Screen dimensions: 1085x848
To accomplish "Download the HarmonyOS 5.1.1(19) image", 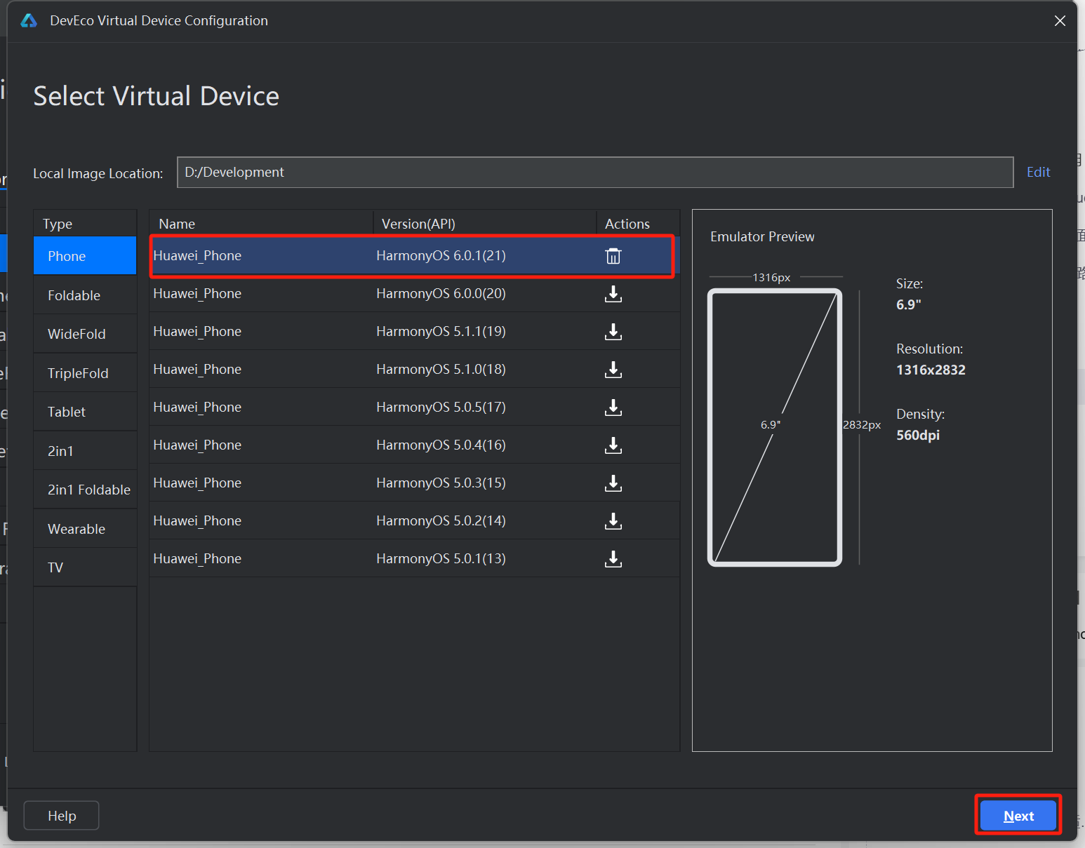I will pos(613,332).
